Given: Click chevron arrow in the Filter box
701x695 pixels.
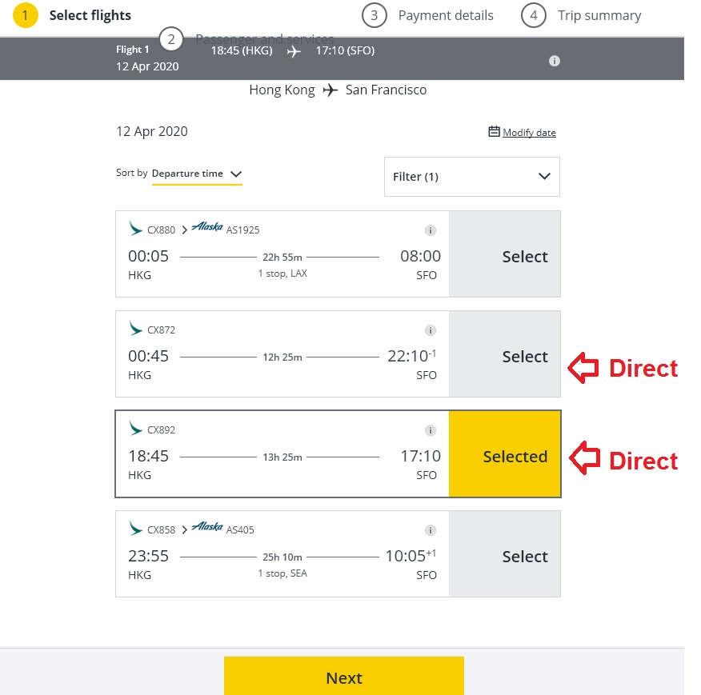Looking at the screenshot, I should coord(544,177).
